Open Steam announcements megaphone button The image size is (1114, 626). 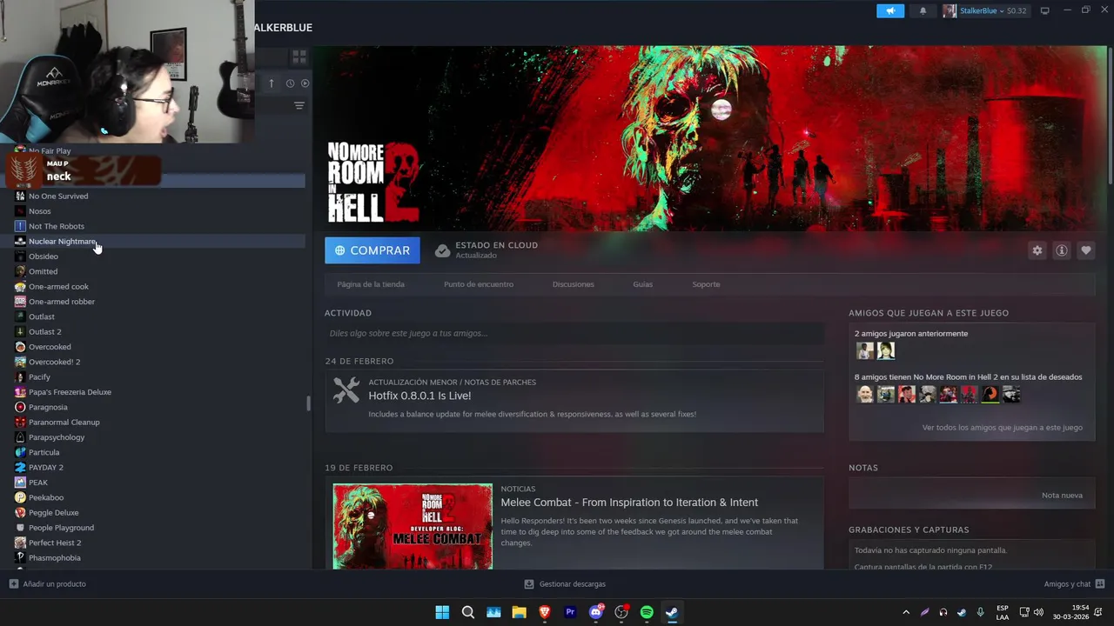pyautogui.click(x=890, y=11)
